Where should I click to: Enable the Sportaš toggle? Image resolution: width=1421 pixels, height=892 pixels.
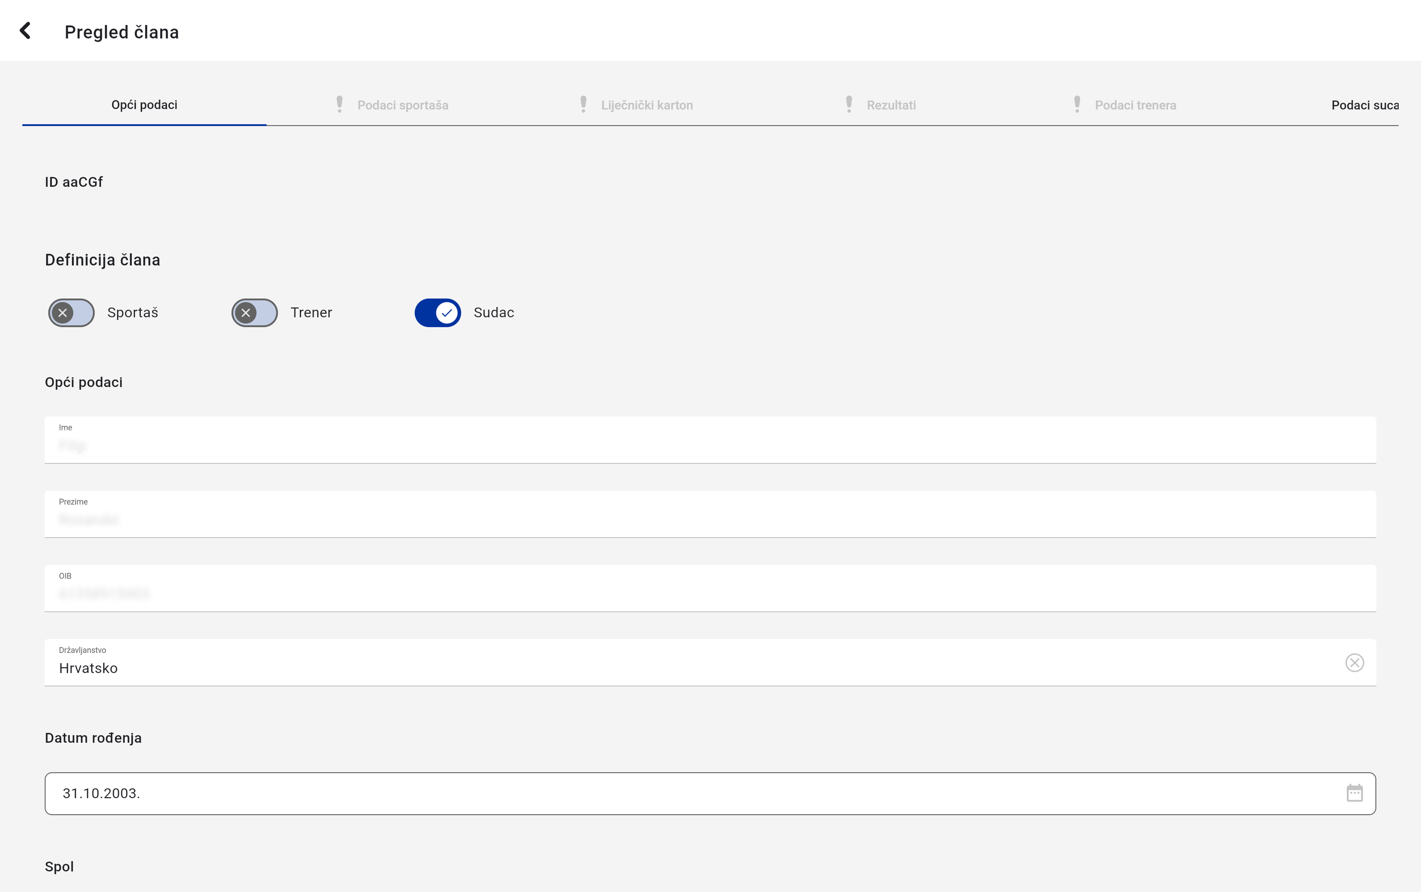click(x=71, y=313)
